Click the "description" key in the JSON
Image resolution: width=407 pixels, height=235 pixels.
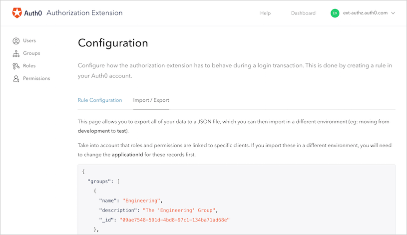(117, 210)
